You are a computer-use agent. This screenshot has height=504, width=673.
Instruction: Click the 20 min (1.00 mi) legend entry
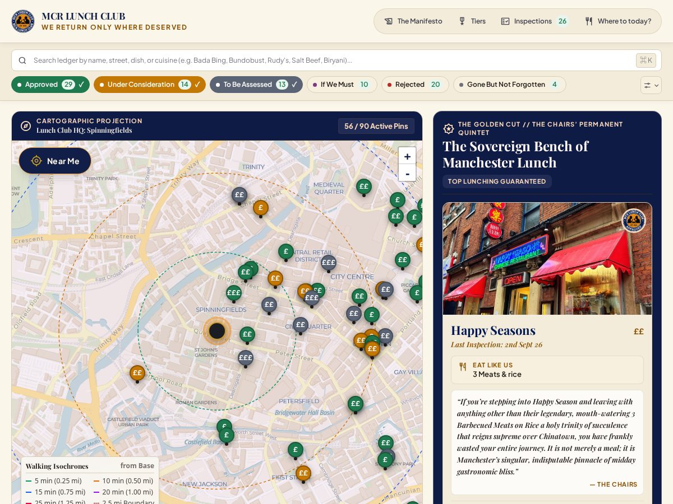point(123,492)
